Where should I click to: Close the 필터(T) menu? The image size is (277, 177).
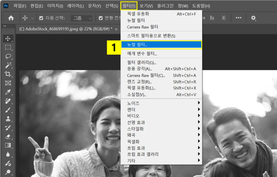point(129,6)
